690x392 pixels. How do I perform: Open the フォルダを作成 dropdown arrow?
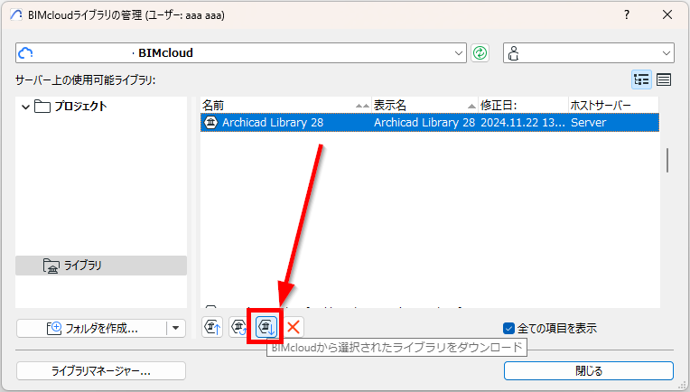pos(176,328)
